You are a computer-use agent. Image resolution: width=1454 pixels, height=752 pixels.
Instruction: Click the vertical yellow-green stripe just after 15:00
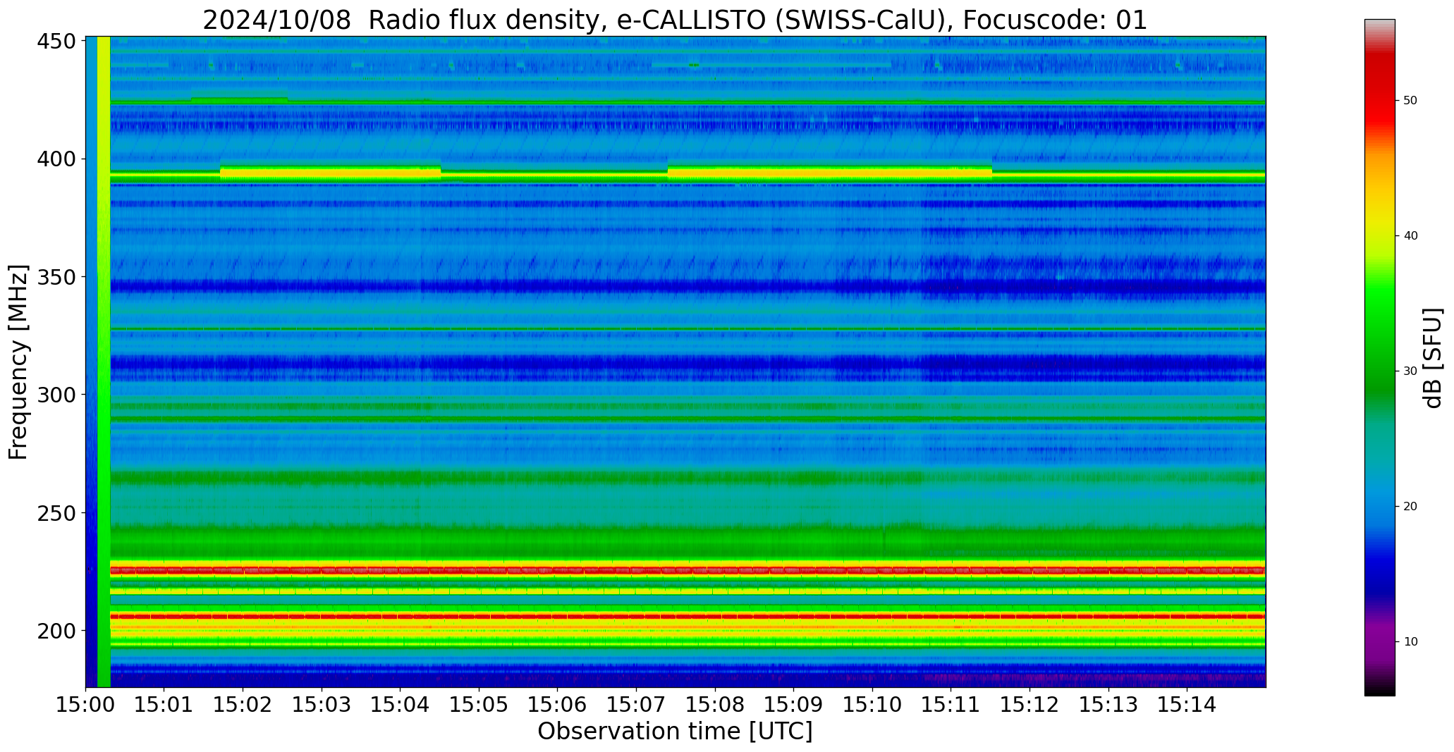tap(104, 362)
